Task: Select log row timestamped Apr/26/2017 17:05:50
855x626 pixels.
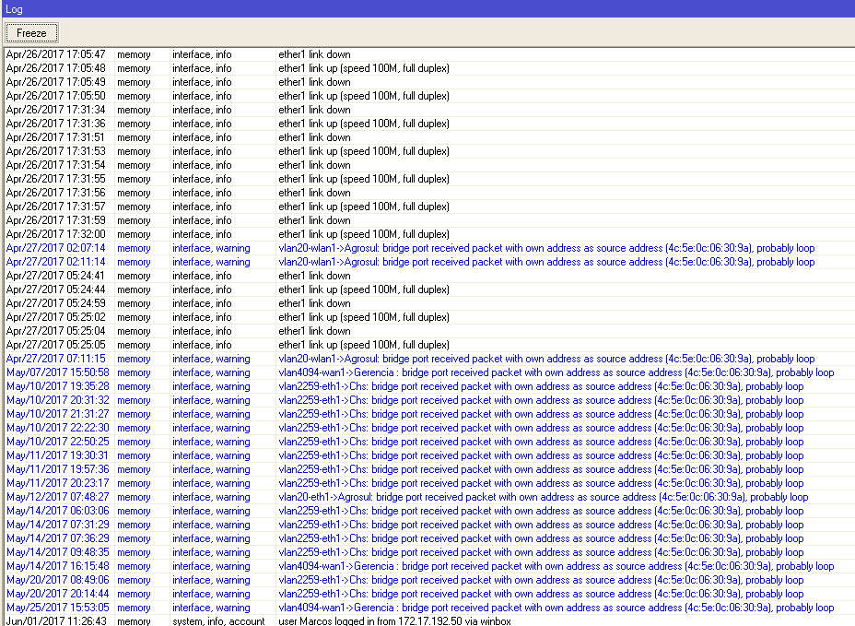Action: 429,96
